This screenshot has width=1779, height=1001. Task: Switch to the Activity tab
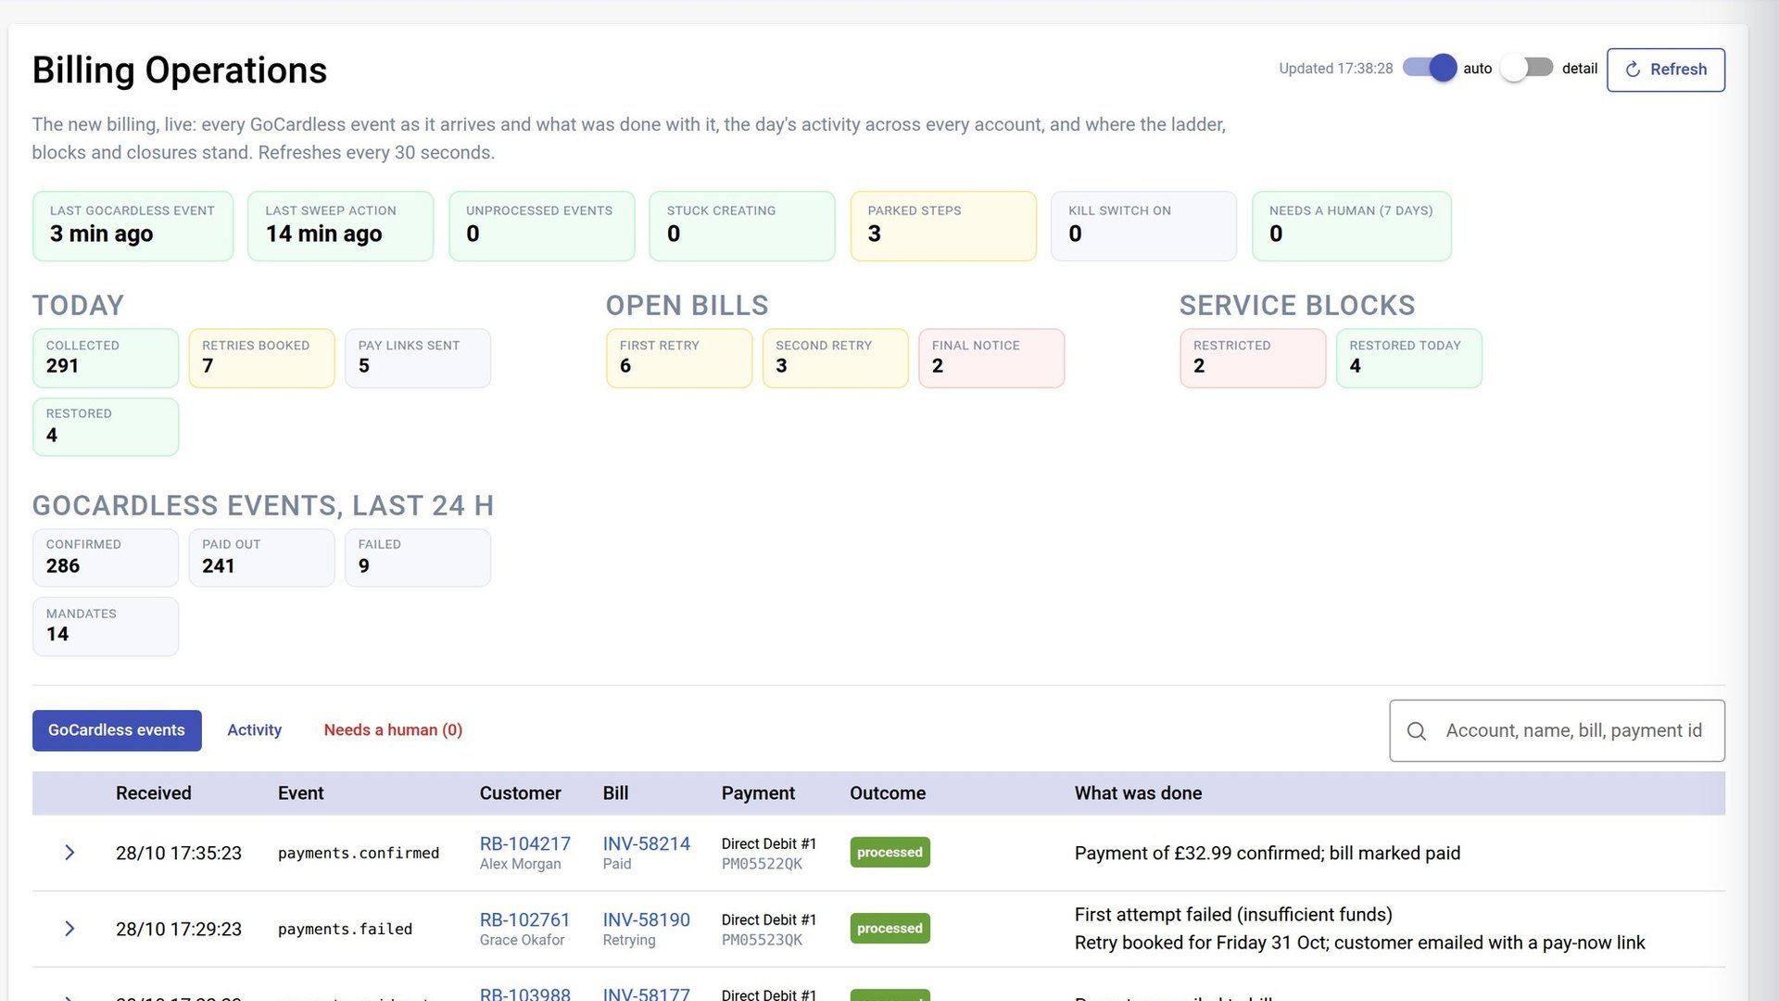254,730
